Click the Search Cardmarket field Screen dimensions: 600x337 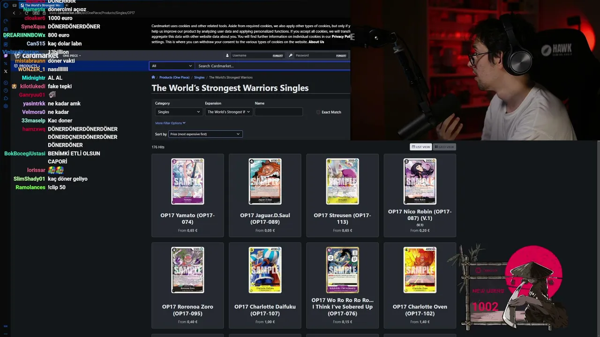[x=272, y=66]
